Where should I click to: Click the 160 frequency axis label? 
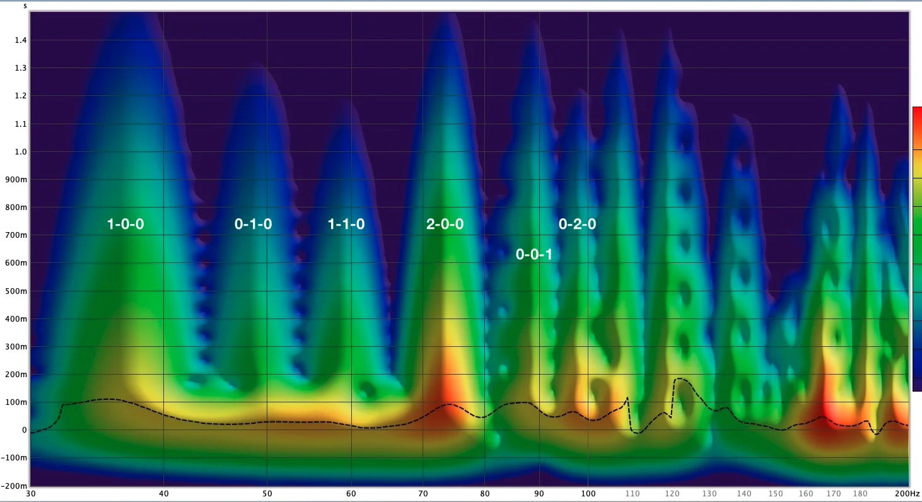[x=805, y=493]
